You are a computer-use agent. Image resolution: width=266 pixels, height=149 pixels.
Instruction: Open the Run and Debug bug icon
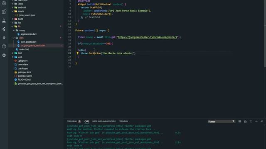(x=4, y=3)
